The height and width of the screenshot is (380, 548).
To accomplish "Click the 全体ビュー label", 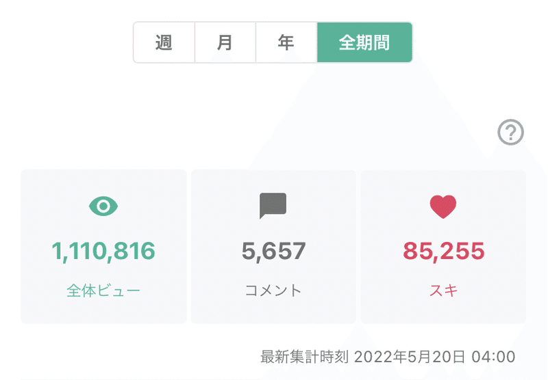I will coord(103,290).
